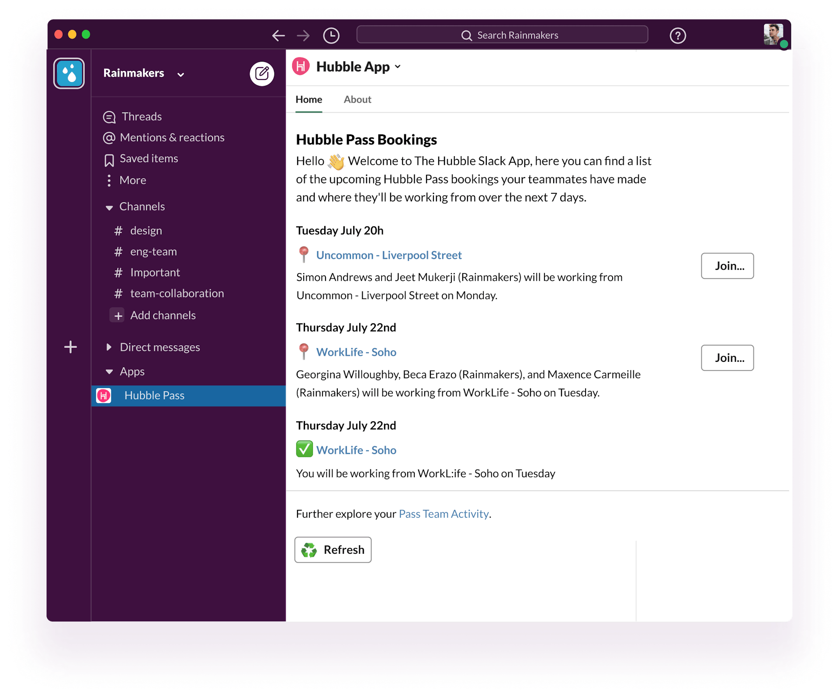Viewport: 839px width, 697px height.
Task: Follow the Pass Team Activity link
Action: click(444, 514)
